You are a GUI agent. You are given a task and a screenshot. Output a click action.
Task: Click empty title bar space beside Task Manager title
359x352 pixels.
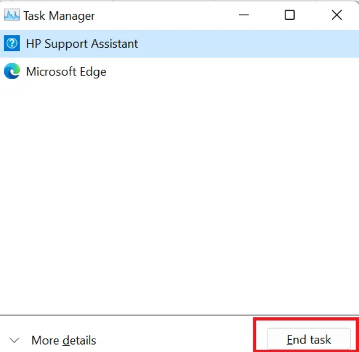click(159, 15)
